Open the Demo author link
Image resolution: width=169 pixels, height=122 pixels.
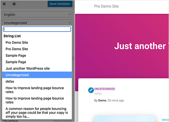[102, 101]
